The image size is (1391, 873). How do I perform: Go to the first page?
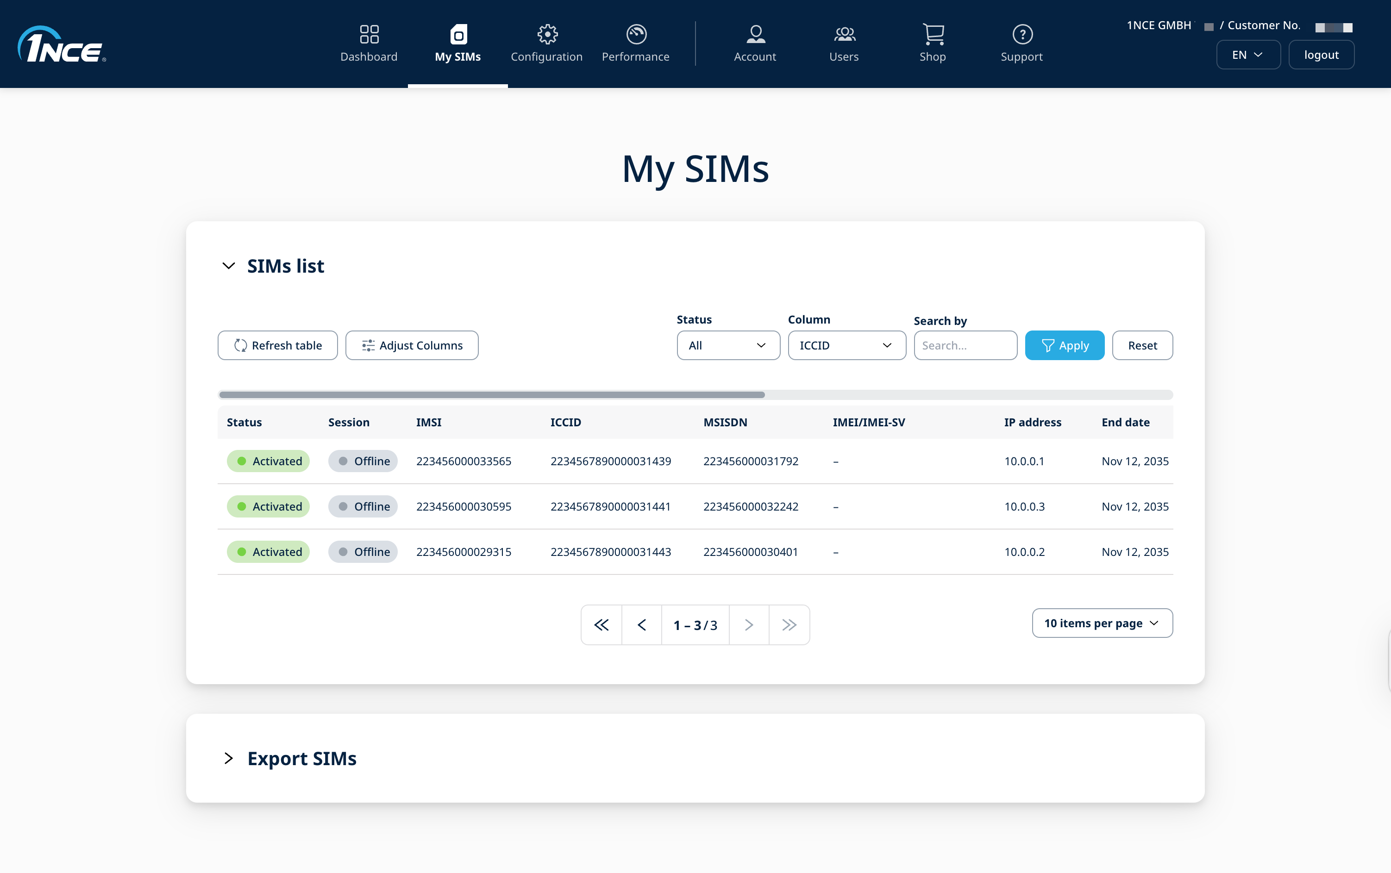click(601, 625)
